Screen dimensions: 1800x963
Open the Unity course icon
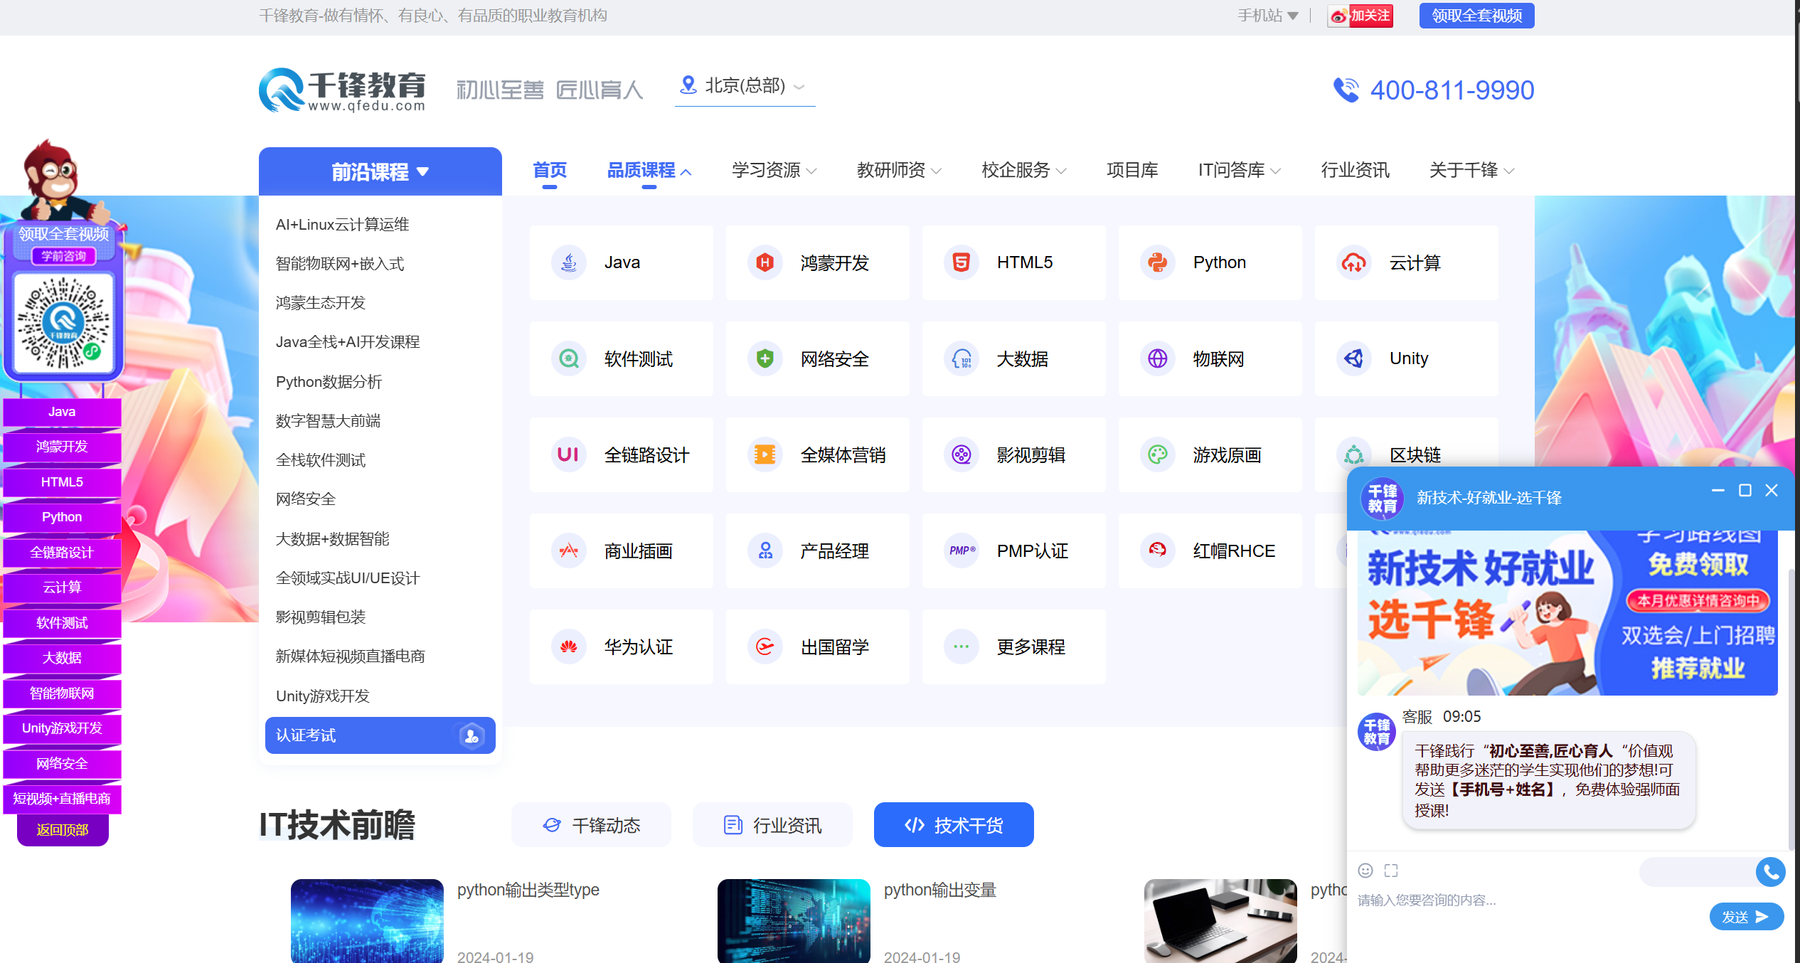(x=1353, y=358)
